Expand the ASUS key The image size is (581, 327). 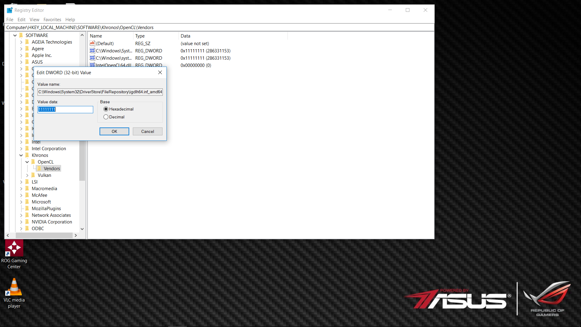click(21, 62)
